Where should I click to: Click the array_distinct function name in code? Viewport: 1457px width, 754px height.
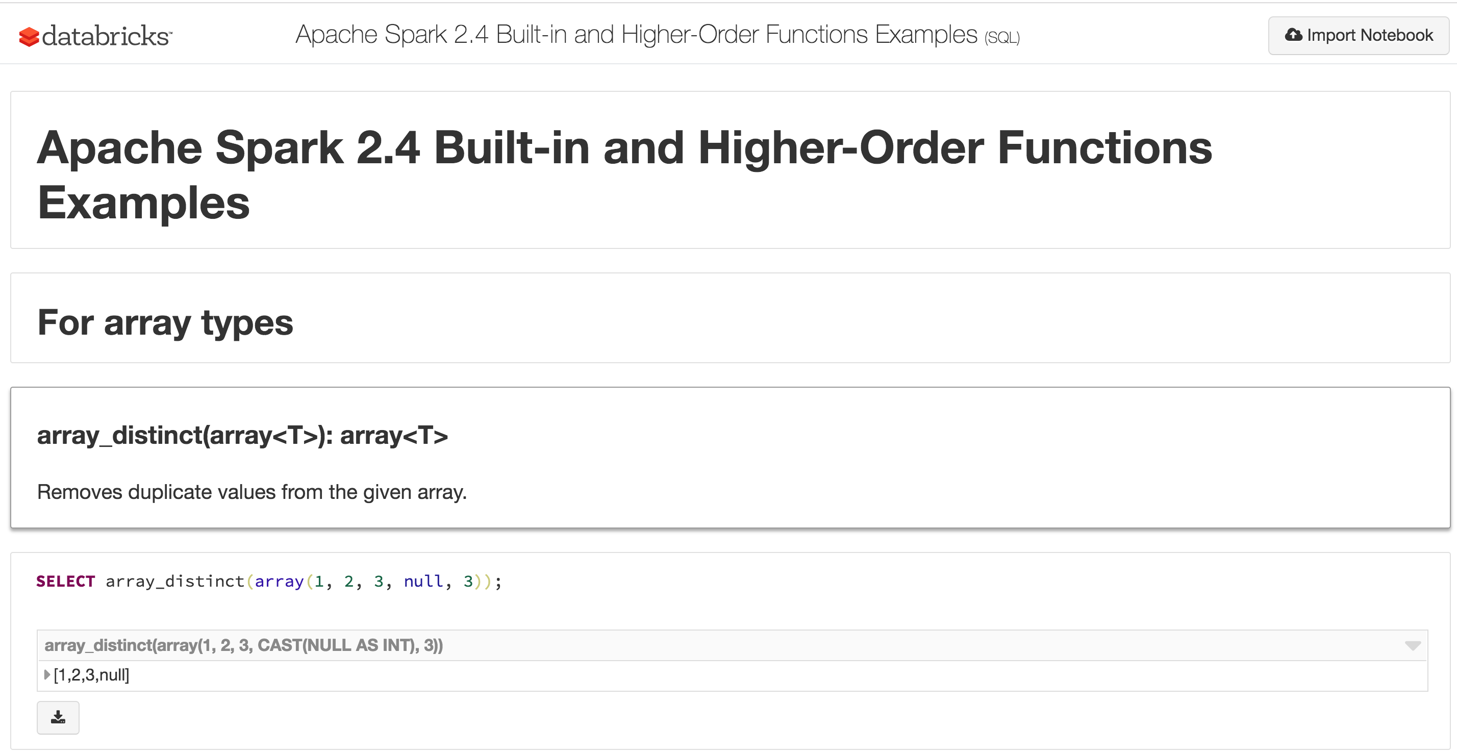(x=175, y=582)
